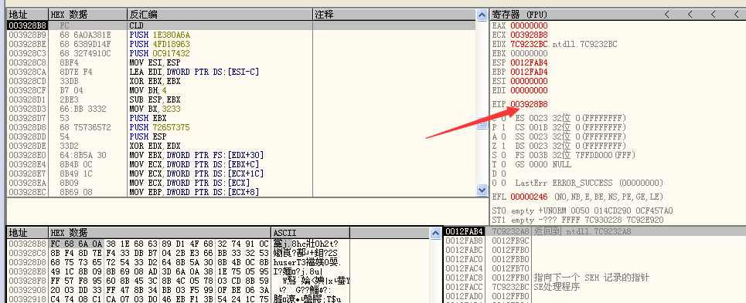Select stack row 0012FACC SE处理程序
Screen dimensions: 746x303
point(594,287)
